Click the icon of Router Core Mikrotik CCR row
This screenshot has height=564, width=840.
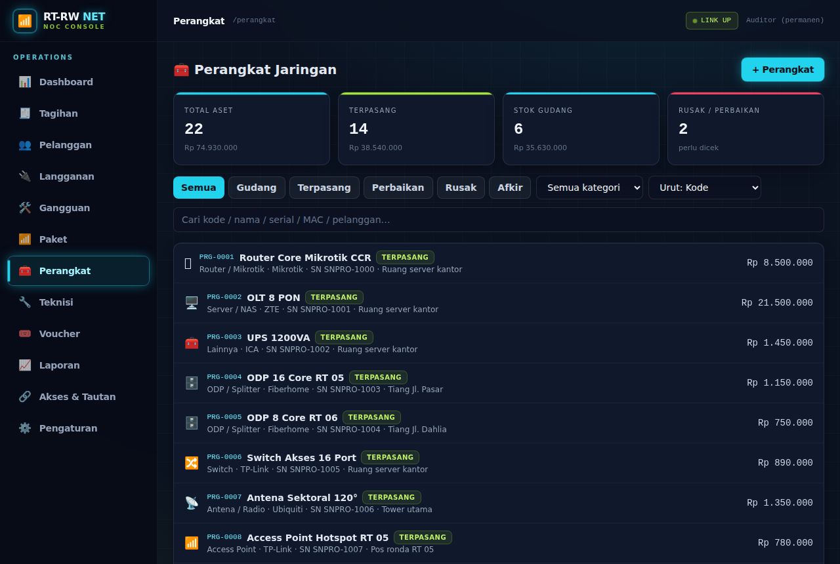pyautogui.click(x=188, y=263)
